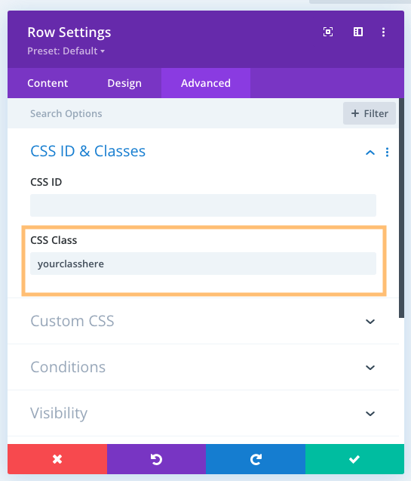Viewport: 411px width, 481px height.
Task: Open the Row Settings three-dot menu
Action: (x=383, y=32)
